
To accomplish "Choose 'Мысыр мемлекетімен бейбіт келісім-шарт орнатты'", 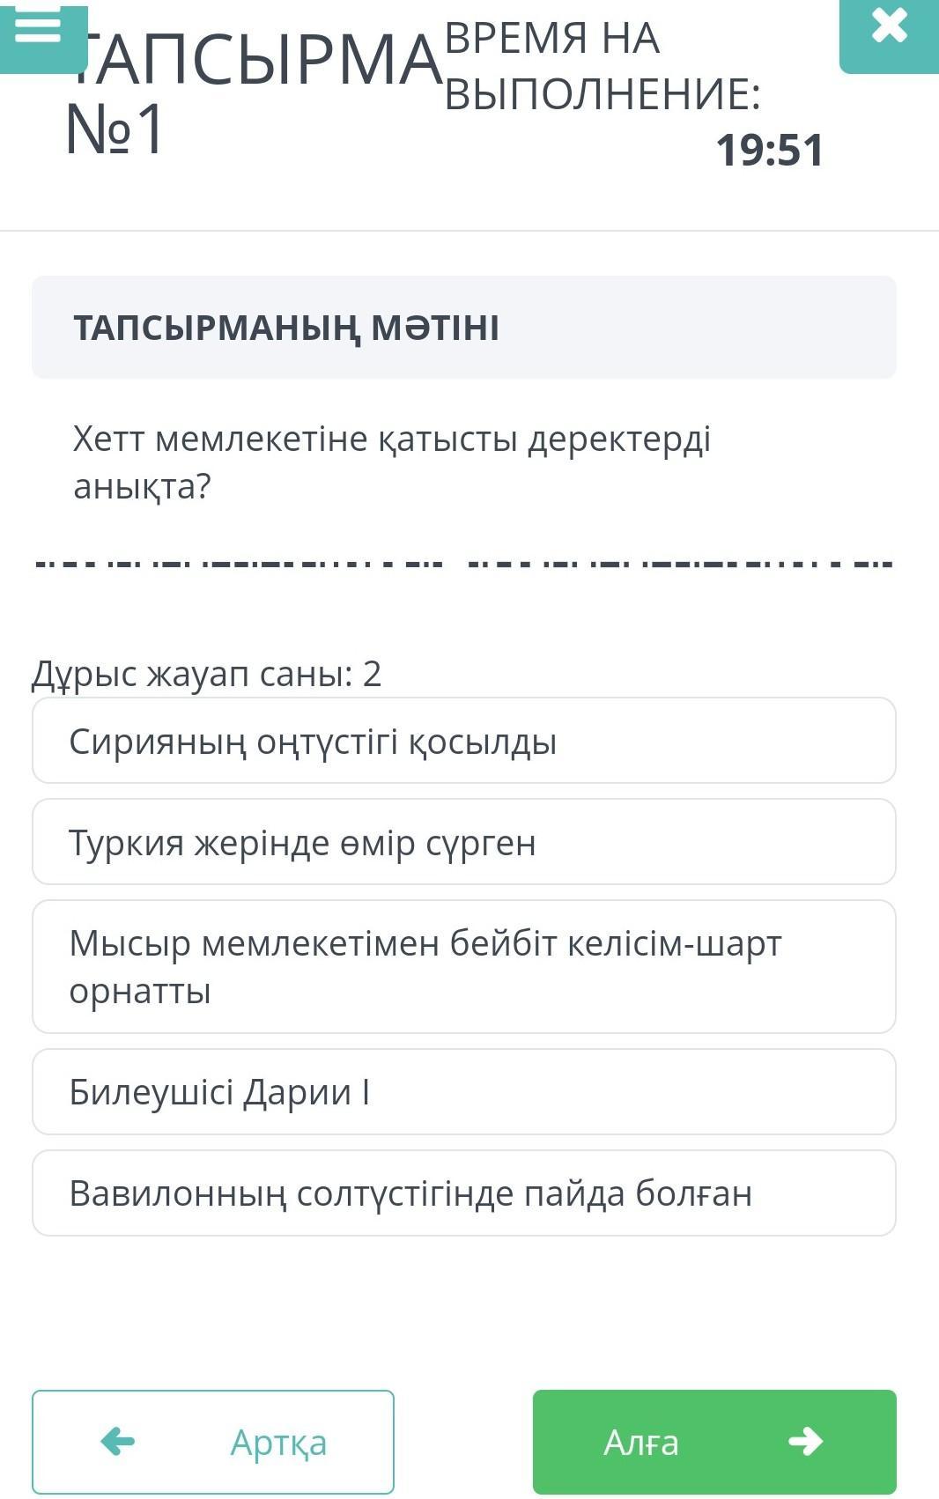I will [463, 966].
